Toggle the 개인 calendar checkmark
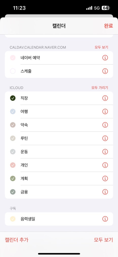118x257 pixels. point(13,165)
